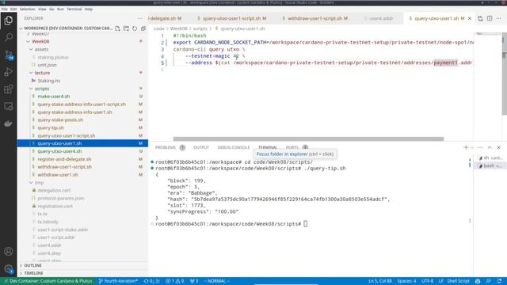The height and width of the screenshot is (285, 507).
Task: Open the launch profile dropdown next to plus
Action: click(472, 148)
